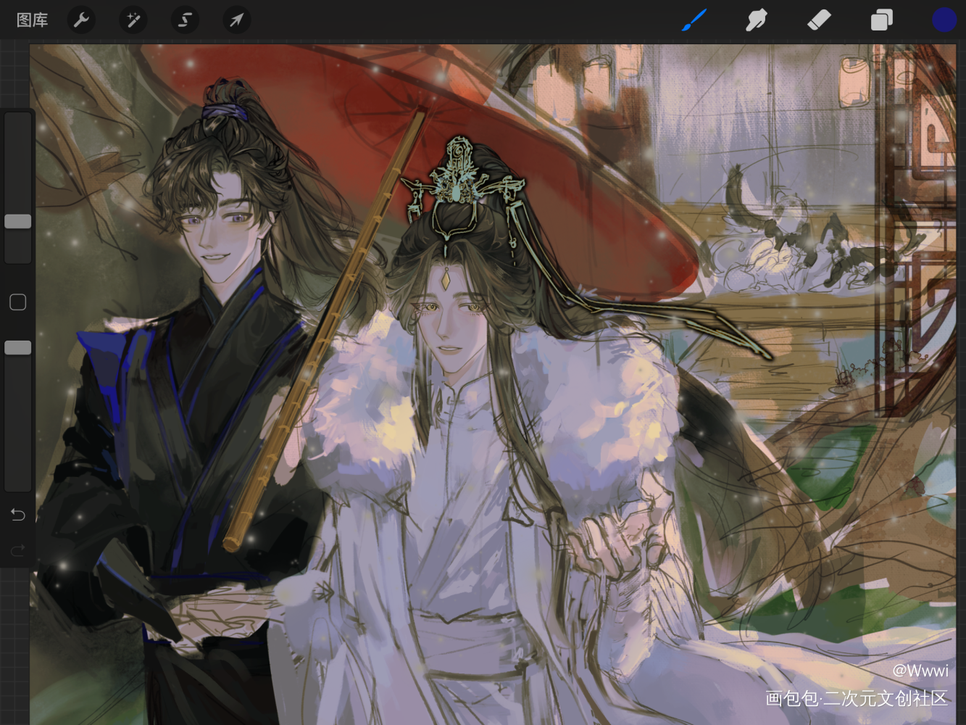Tap the square modify button in sidebar

(x=18, y=302)
